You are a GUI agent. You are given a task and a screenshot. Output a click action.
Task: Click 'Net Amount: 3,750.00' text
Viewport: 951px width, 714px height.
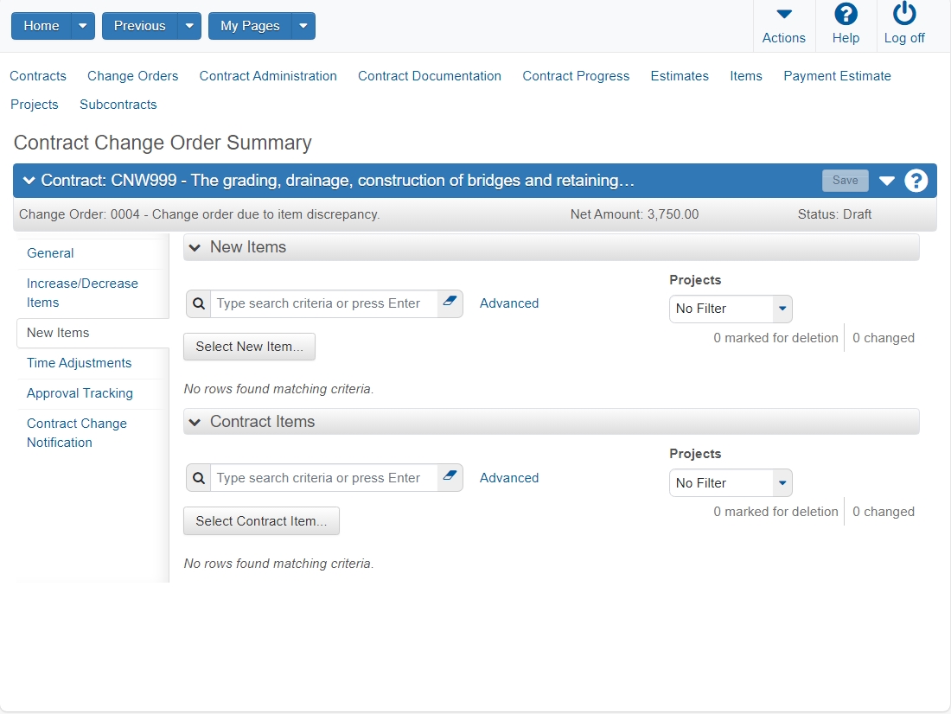[635, 214]
